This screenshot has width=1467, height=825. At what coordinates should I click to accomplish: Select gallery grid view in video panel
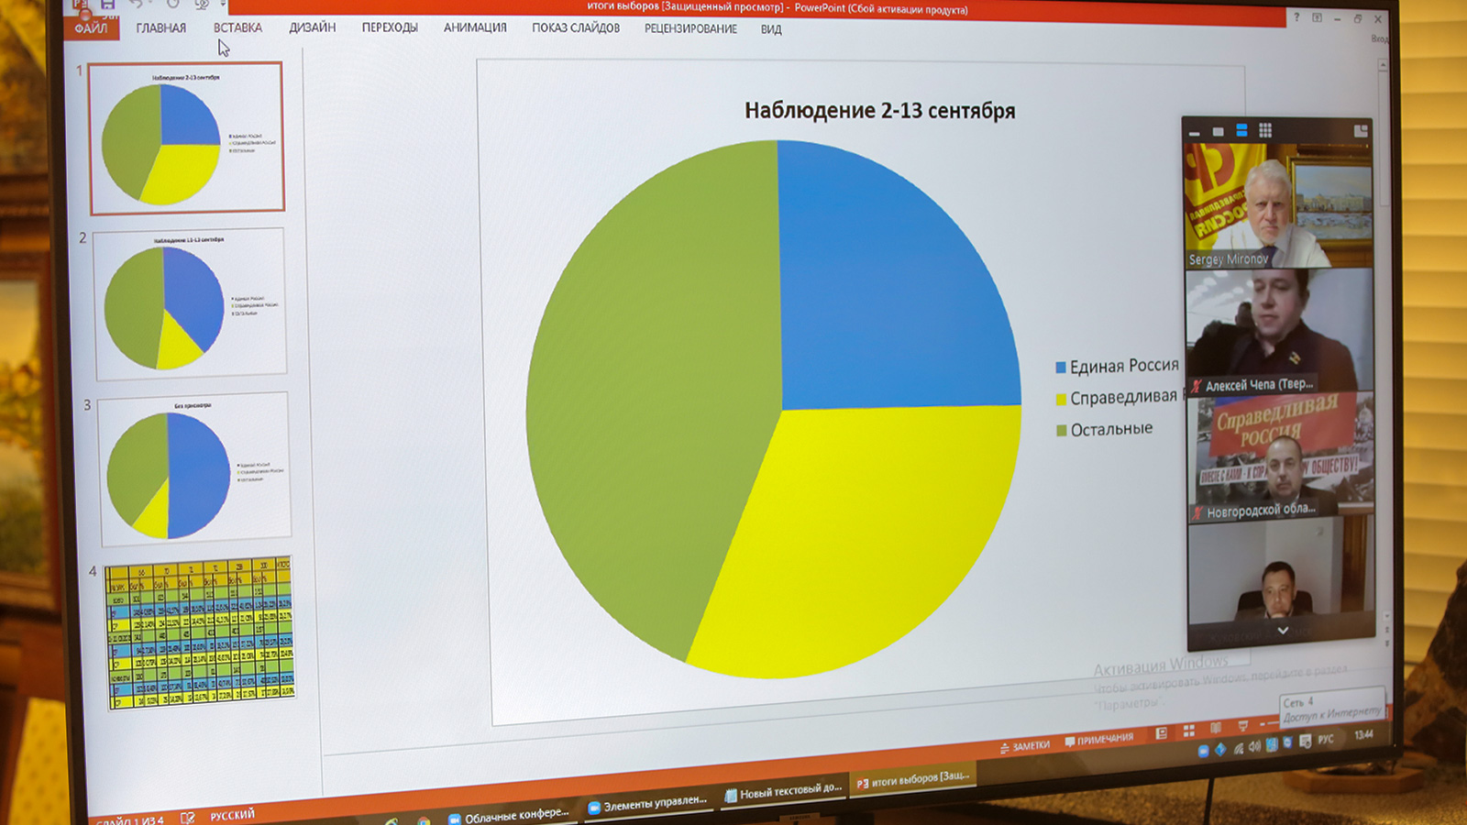point(1265,130)
